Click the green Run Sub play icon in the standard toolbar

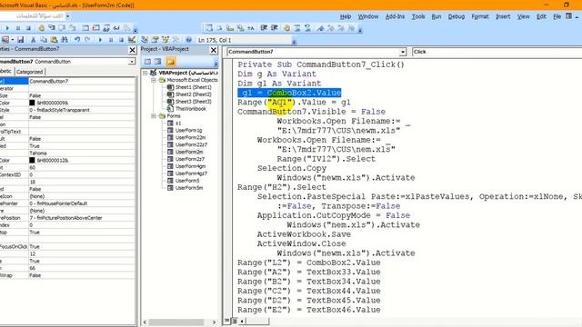click(100, 40)
